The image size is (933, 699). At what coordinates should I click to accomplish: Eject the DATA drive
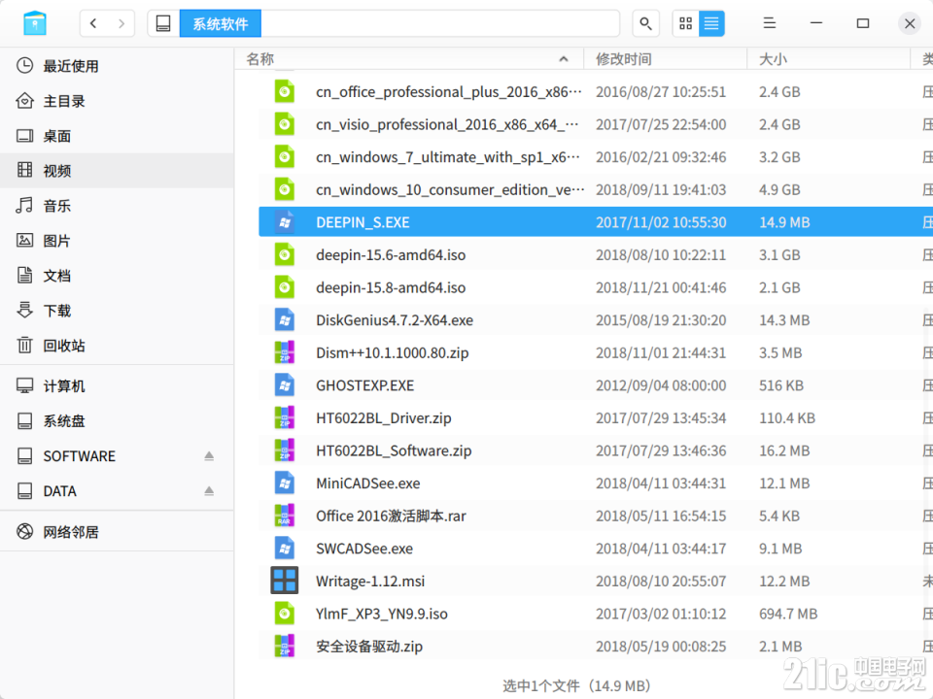pyautogui.click(x=209, y=491)
